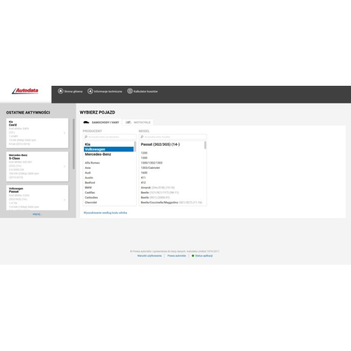Focus the model search field
351x351 pixels.
(173, 137)
